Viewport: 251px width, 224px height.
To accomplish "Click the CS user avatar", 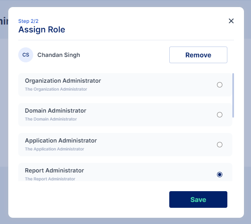I will 26,55.
